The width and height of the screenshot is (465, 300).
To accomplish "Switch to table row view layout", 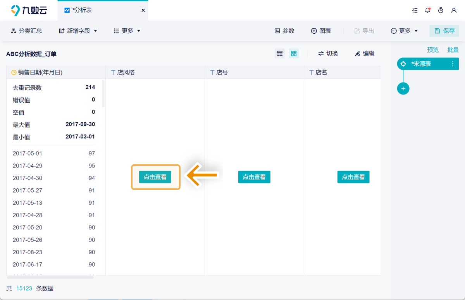I will click(280, 53).
